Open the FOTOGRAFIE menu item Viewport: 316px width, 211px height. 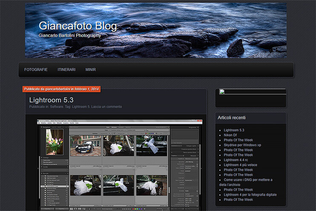coord(36,69)
